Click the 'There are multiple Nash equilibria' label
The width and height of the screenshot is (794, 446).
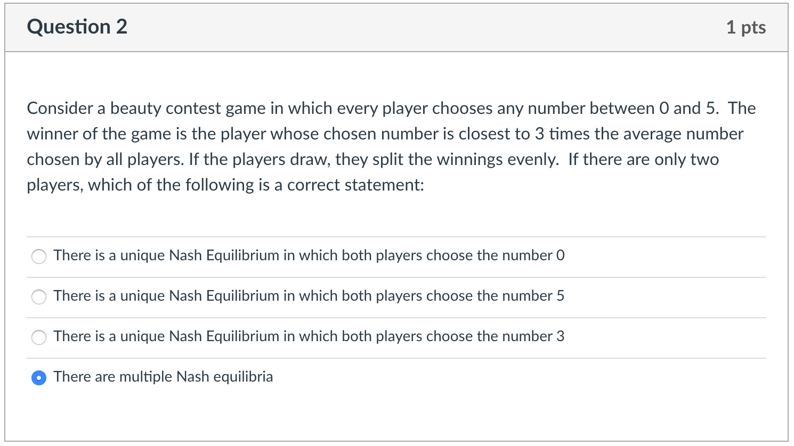[163, 377]
